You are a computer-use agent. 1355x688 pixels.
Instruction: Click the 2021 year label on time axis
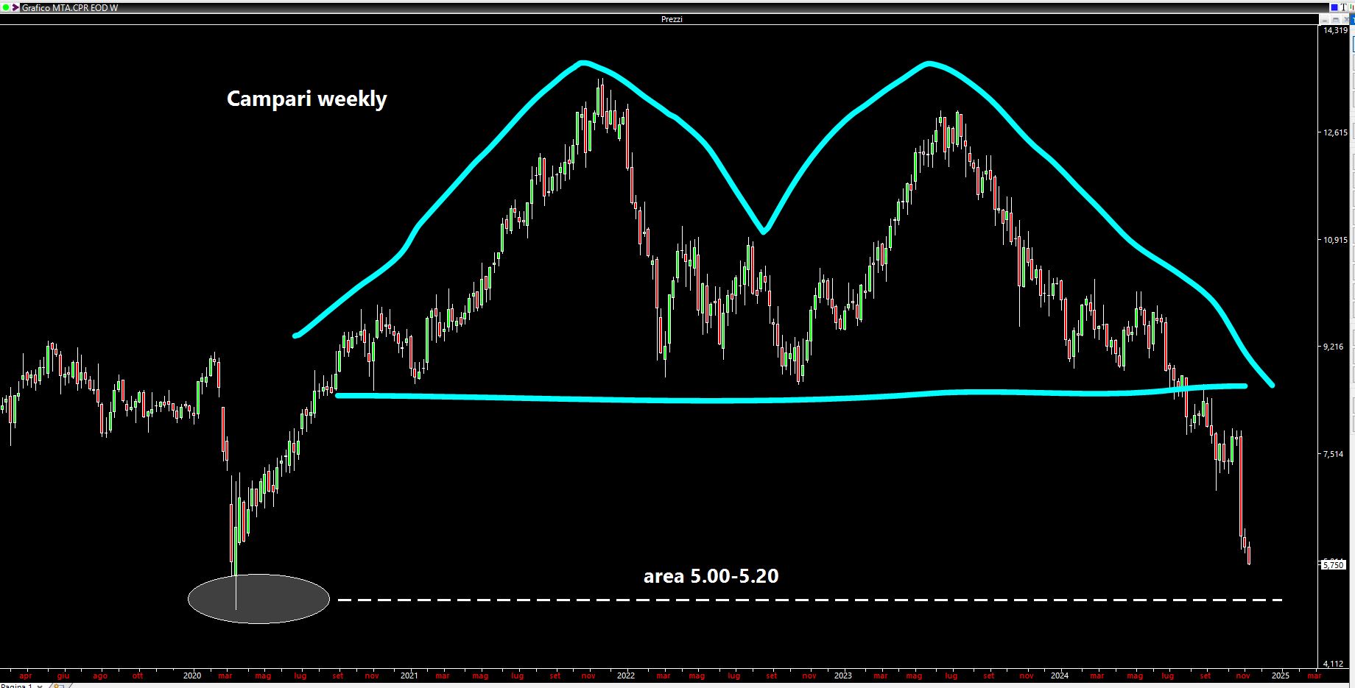[409, 675]
